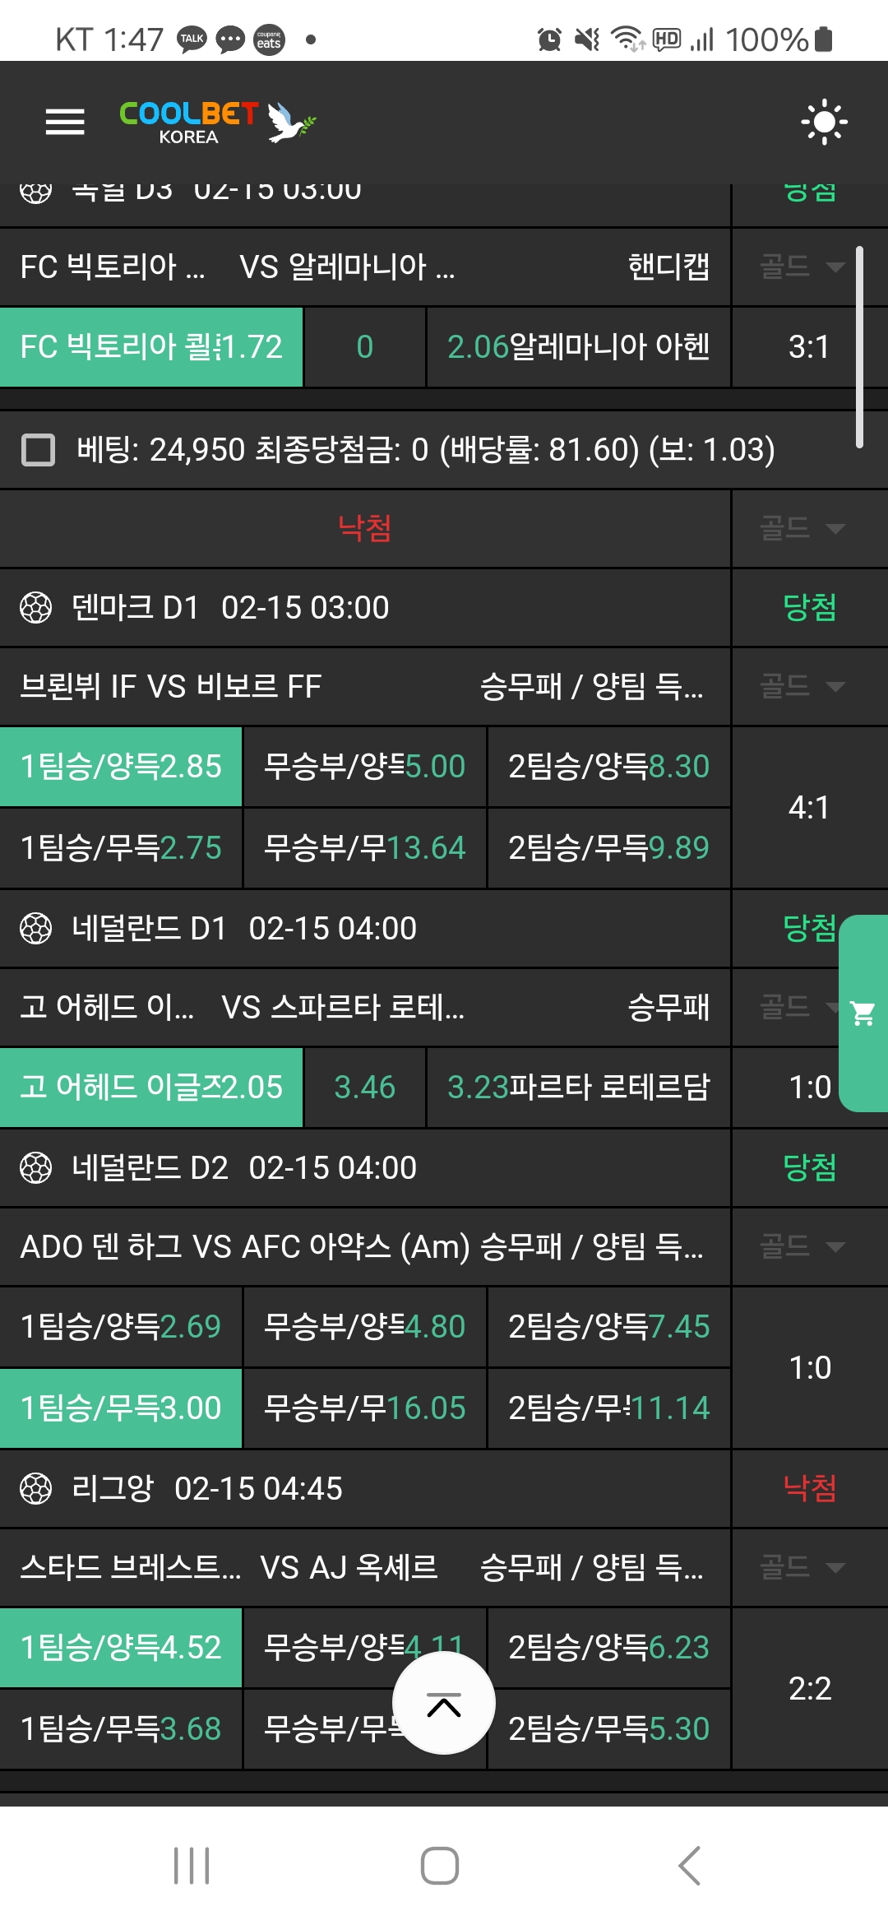Select the FC 빅토리아 쾰른 1.72 odds

(151, 347)
